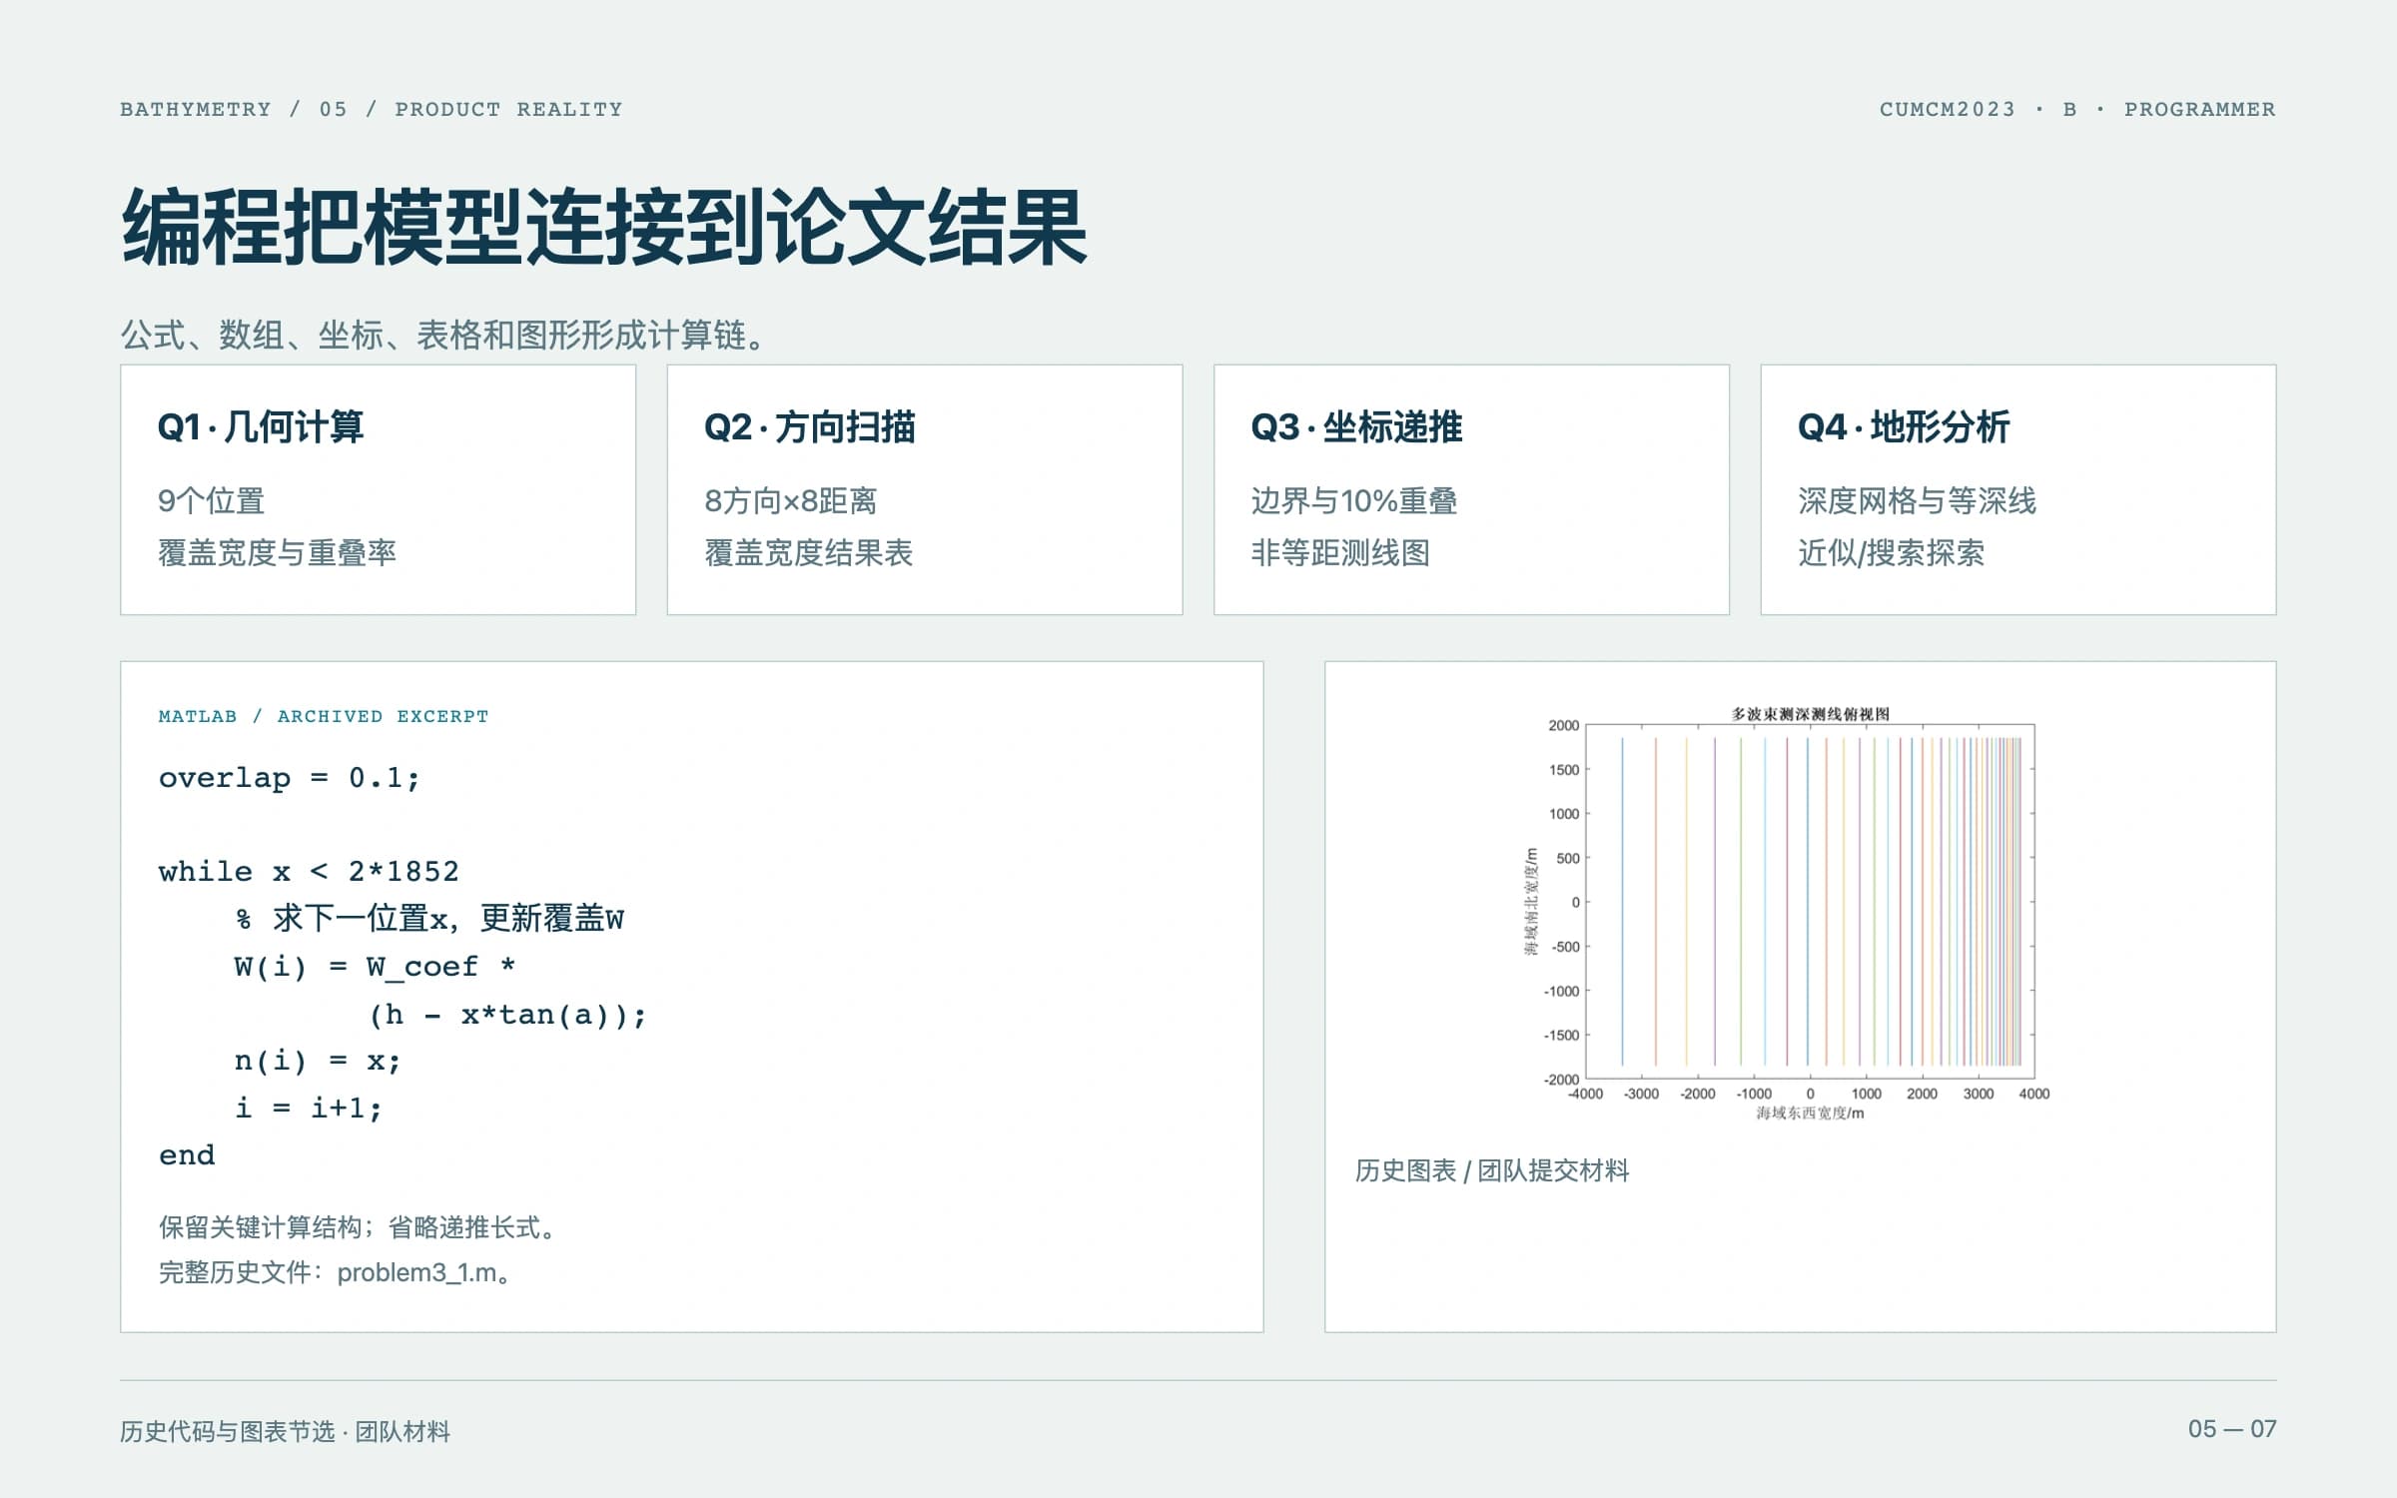Click the note 保留关键计算结构；省略递推长式
The image size is (2397, 1498).
[x=359, y=1227]
